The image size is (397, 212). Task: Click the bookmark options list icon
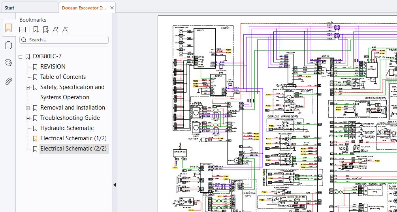23,30
